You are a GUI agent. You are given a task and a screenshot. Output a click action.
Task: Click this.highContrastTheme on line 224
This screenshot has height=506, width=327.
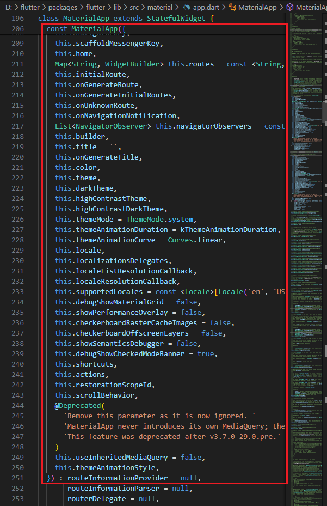(x=102, y=198)
